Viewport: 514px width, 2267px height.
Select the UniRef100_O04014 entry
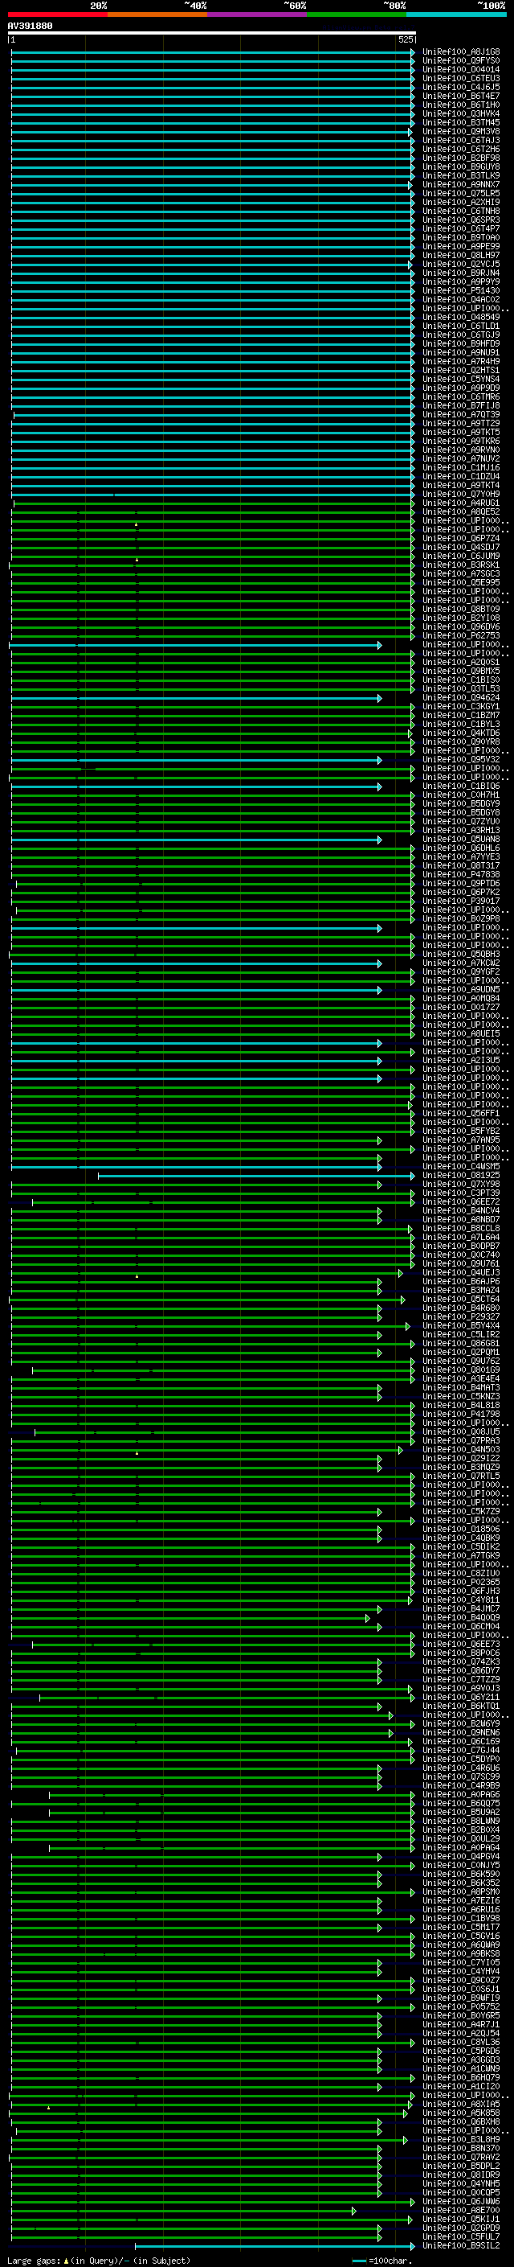pyautogui.click(x=461, y=69)
